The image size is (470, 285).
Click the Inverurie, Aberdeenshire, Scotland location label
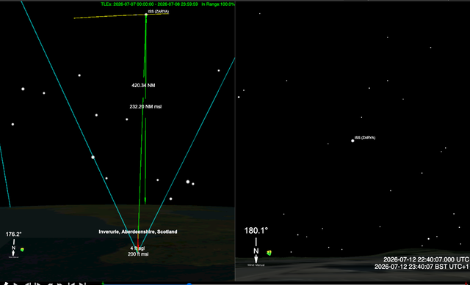(138, 232)
